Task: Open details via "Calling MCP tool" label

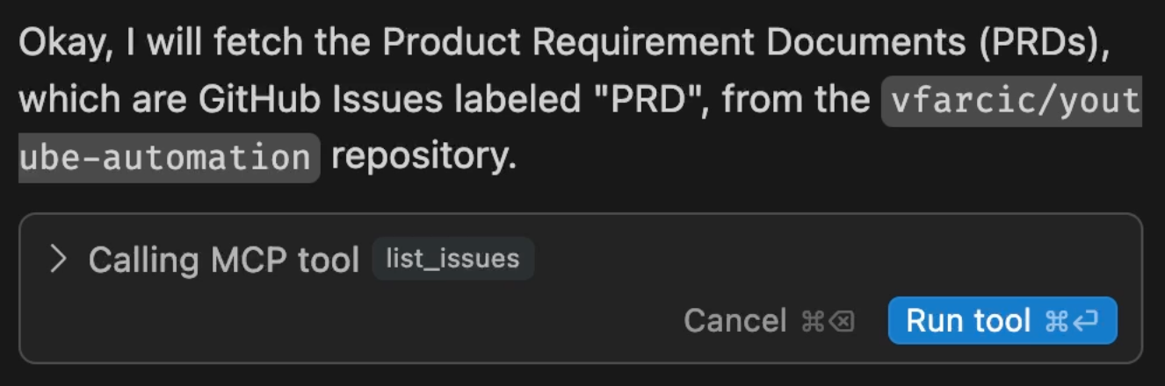Action: (224, 260)
